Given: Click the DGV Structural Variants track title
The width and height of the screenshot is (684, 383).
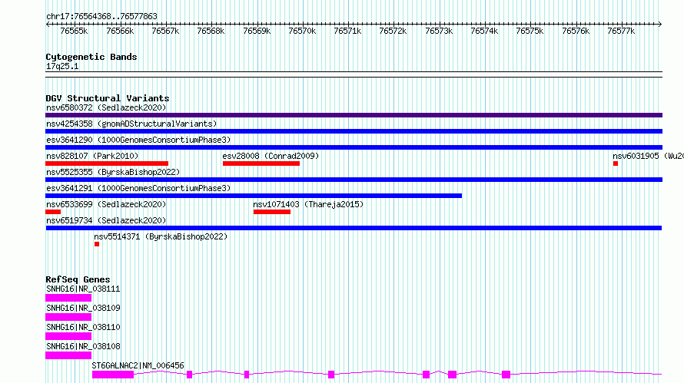Looking at the screenshot, I should 108,98.
